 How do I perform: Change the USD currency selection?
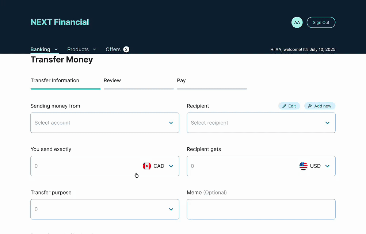(315, 166)
